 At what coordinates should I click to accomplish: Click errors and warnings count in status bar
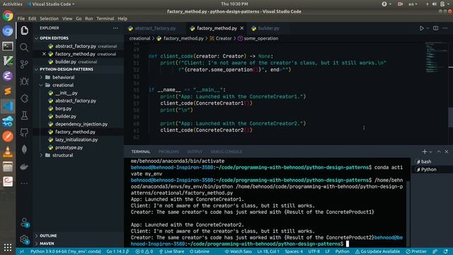(x=144, y=251)
